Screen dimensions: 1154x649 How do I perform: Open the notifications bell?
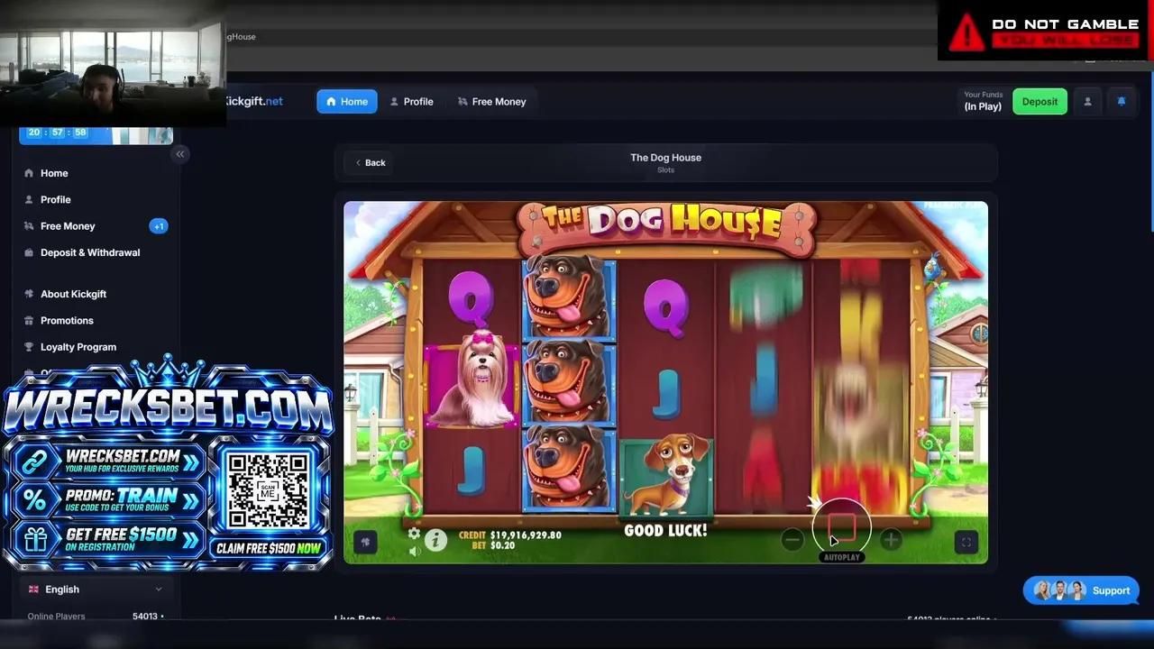point(1121,102)
